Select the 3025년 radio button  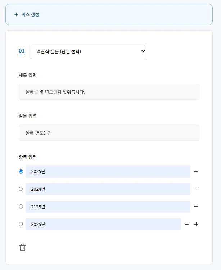[x=21, y=224]
